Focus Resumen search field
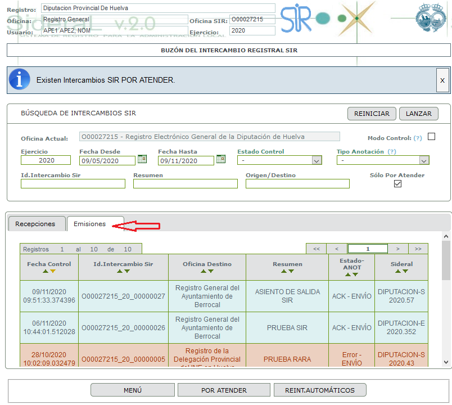This screenshot has width=452, height=405. click(x=186, y=184)
